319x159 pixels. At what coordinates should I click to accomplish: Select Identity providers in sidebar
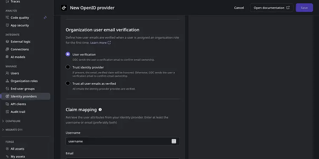[x=26, y=96]
